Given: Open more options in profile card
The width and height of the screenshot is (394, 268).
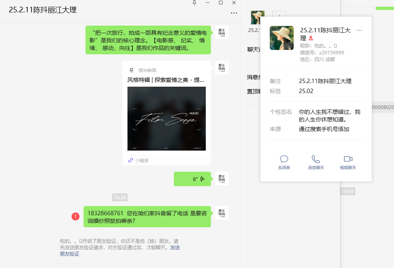Looking at the screenshot, I should tap(359, 30).
